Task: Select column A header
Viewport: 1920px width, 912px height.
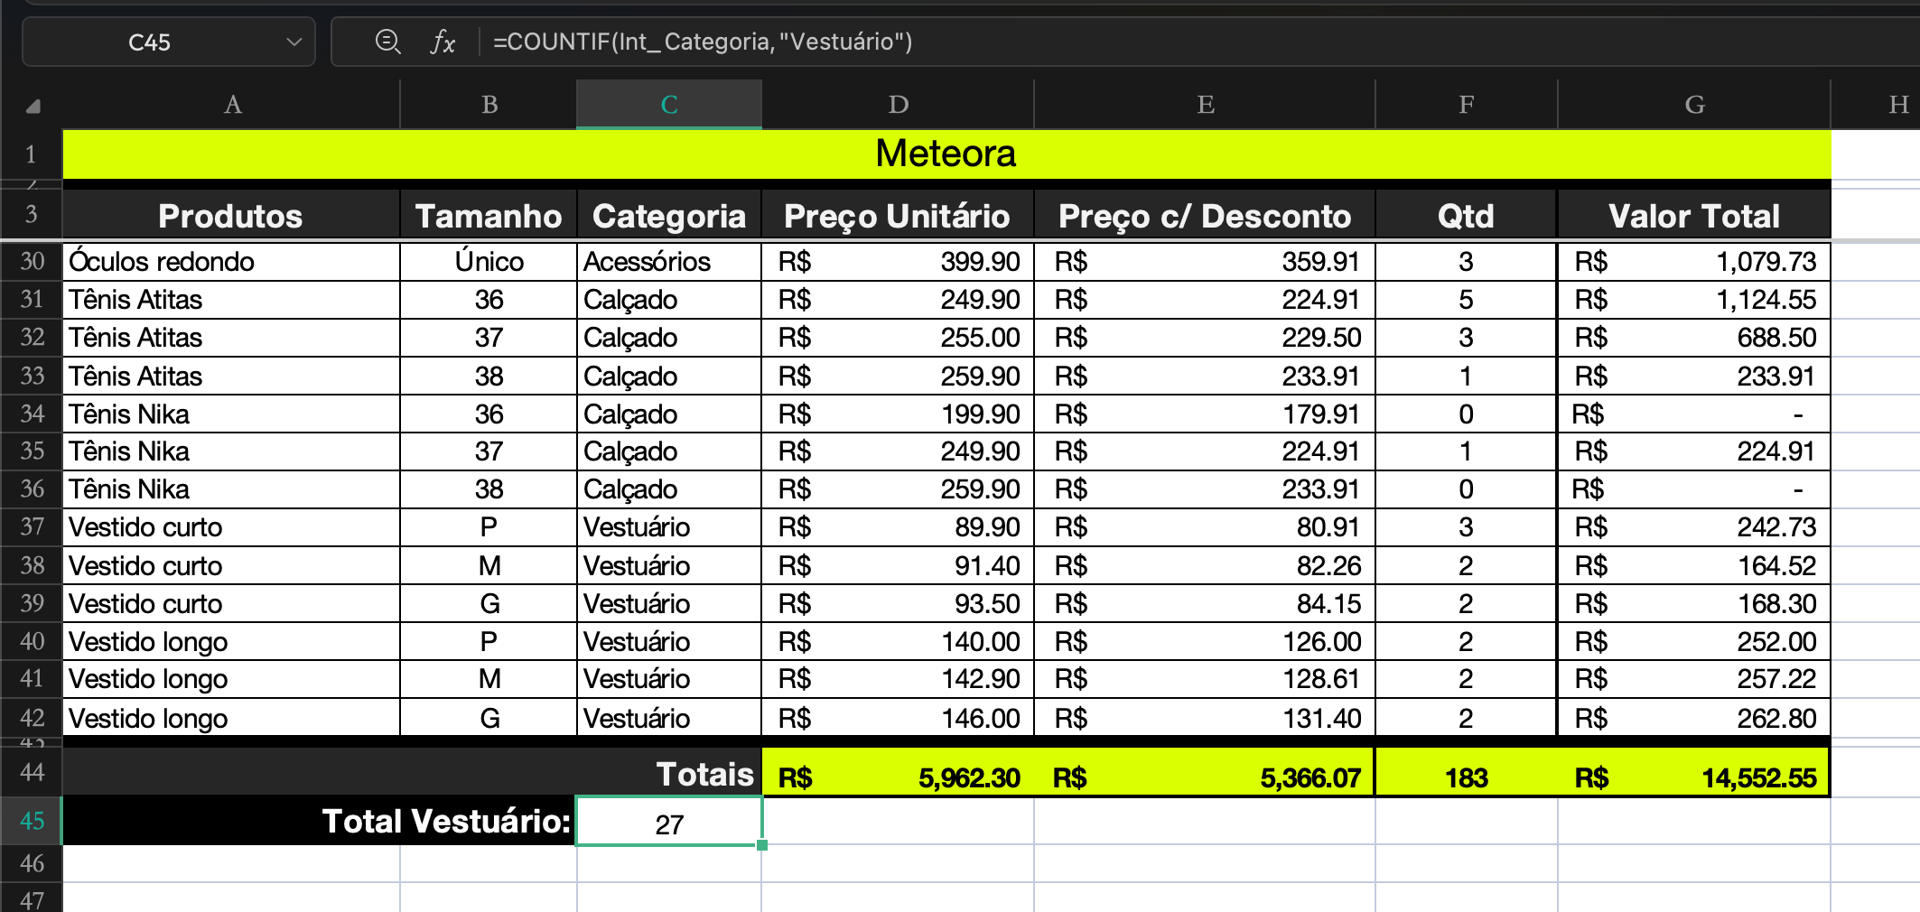Action: tap(232, 105)
